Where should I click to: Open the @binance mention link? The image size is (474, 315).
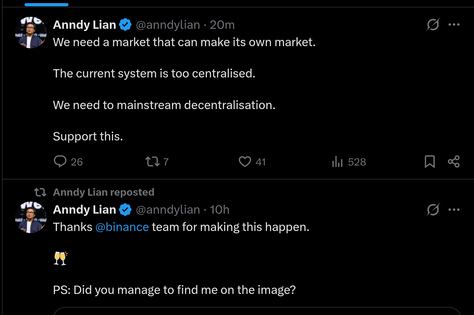point(122,227)
